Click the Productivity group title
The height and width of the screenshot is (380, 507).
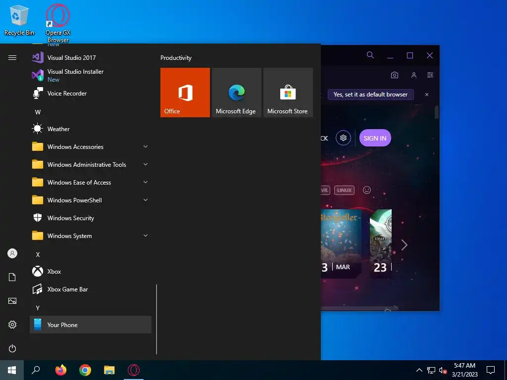coord(176,58)
